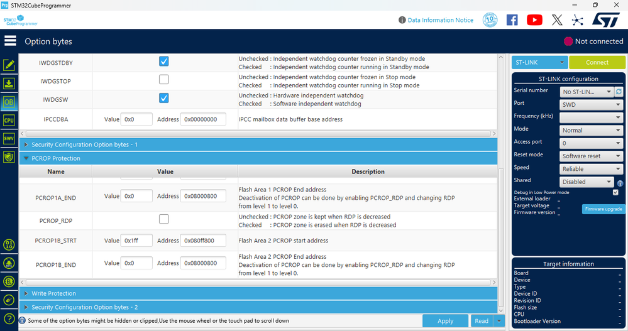Toggle the IWDGSW checkbox

click(x=164, y=98)
